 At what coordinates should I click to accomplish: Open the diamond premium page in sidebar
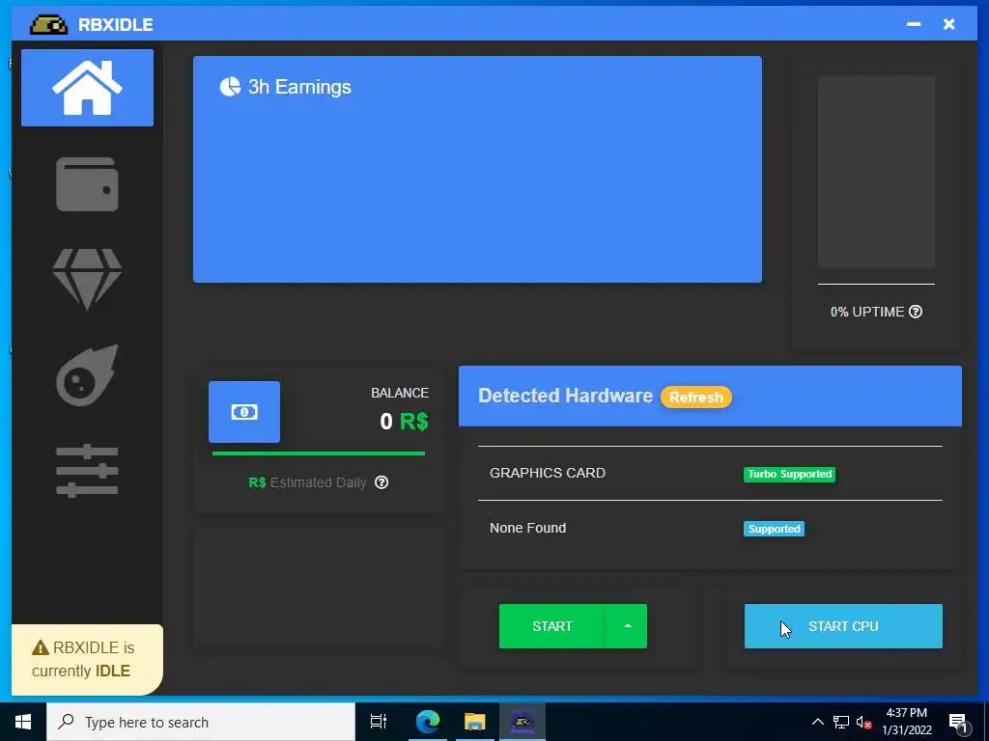pos(87,279)
